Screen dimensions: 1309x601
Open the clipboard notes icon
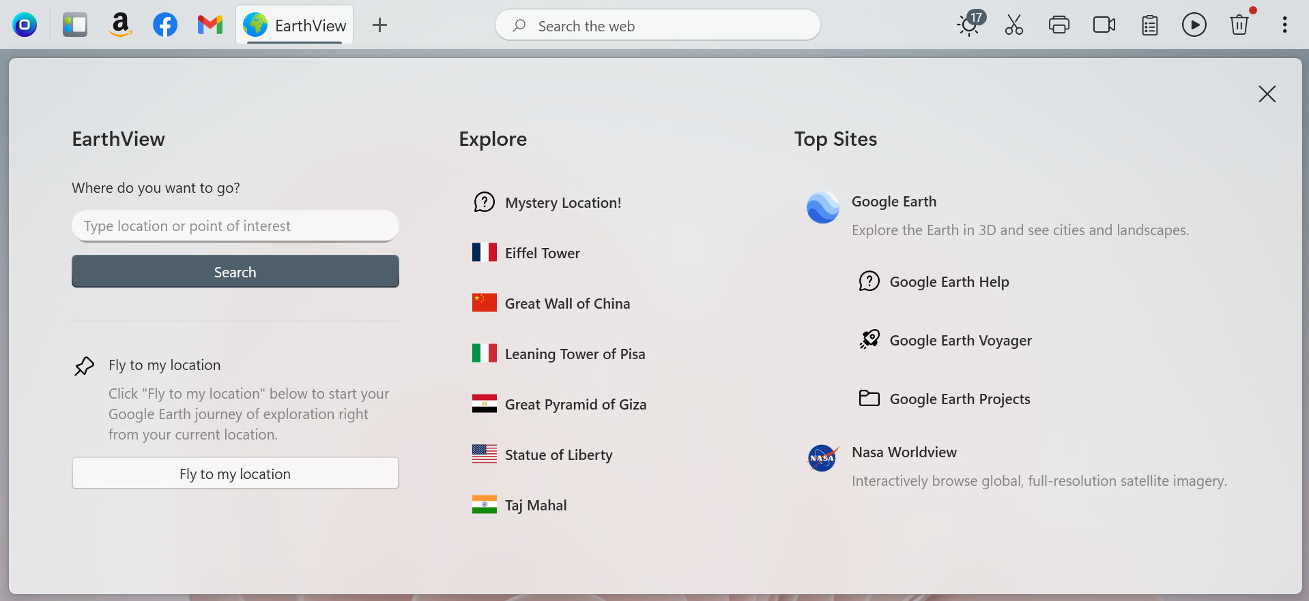(1150, 25)
